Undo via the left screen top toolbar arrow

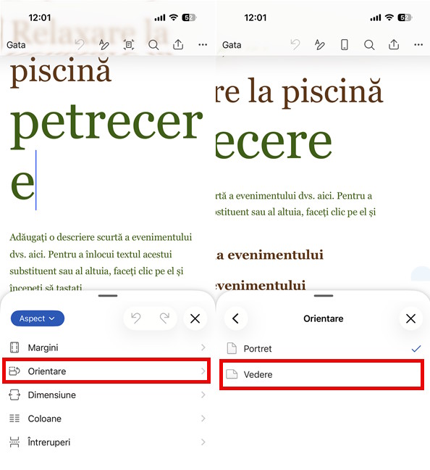coord(80,45)
